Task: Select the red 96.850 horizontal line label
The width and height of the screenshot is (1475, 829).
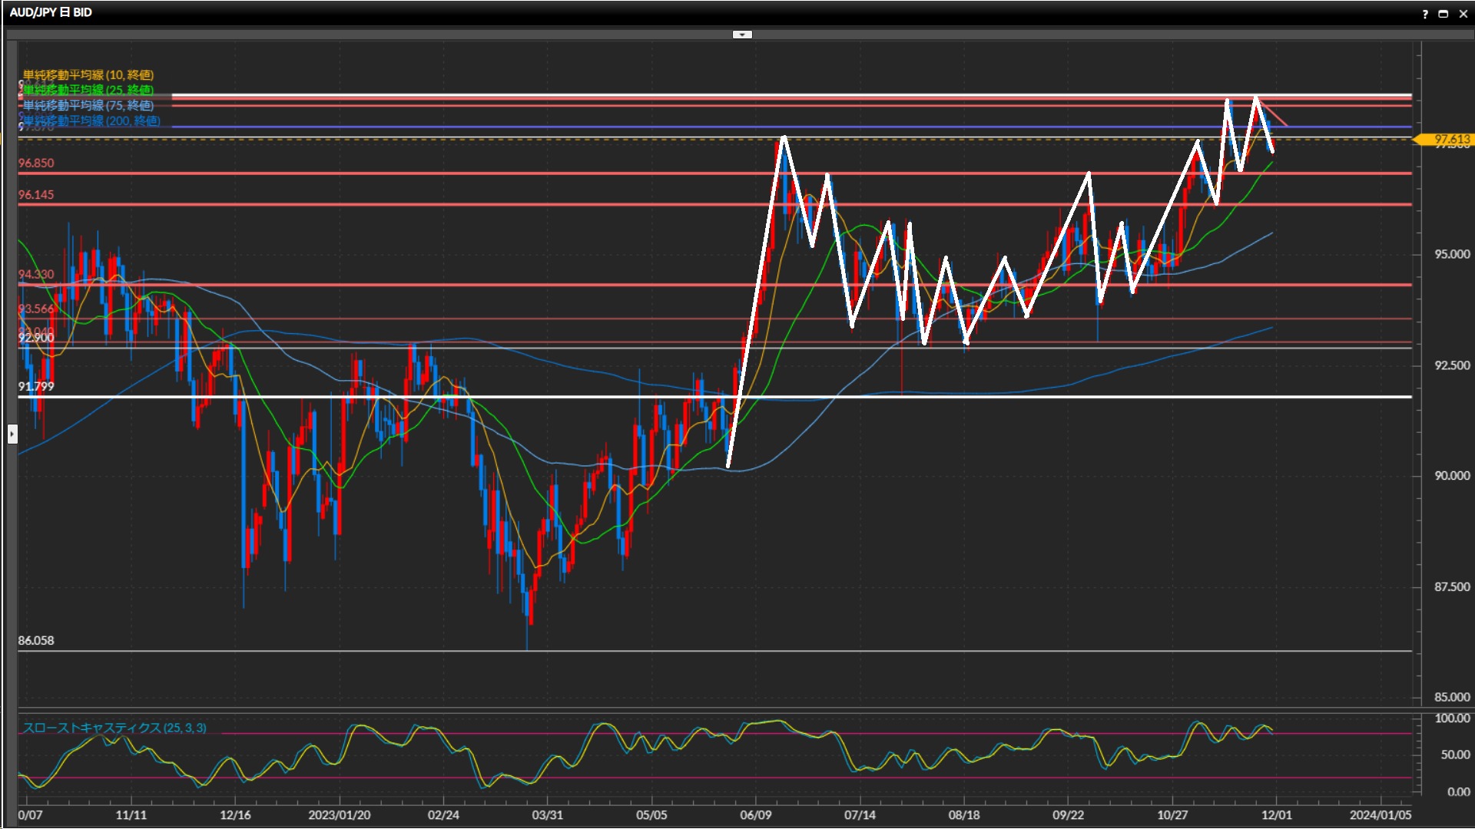Action: pos(36,163)
